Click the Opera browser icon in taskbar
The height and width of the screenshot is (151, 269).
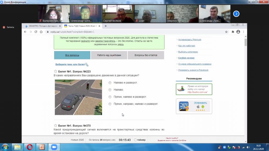click(30, 147)
